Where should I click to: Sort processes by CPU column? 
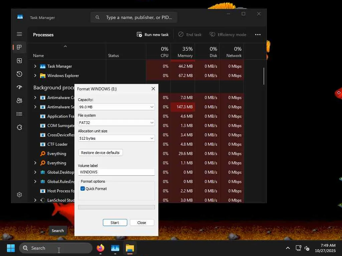pyautogui.click(x=164, y=52)
